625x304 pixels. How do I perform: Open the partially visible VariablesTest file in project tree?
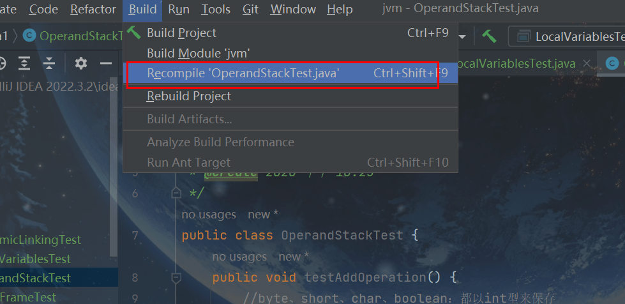(35, 259)
